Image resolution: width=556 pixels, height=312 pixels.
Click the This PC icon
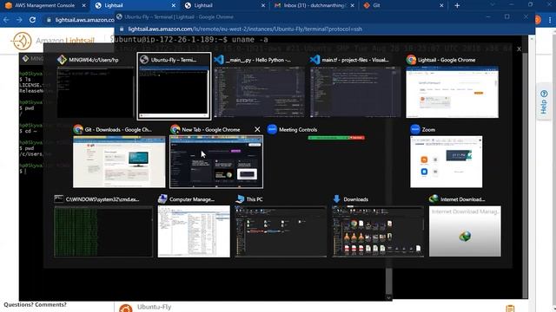pyautogui.click(x=240, y=199)
